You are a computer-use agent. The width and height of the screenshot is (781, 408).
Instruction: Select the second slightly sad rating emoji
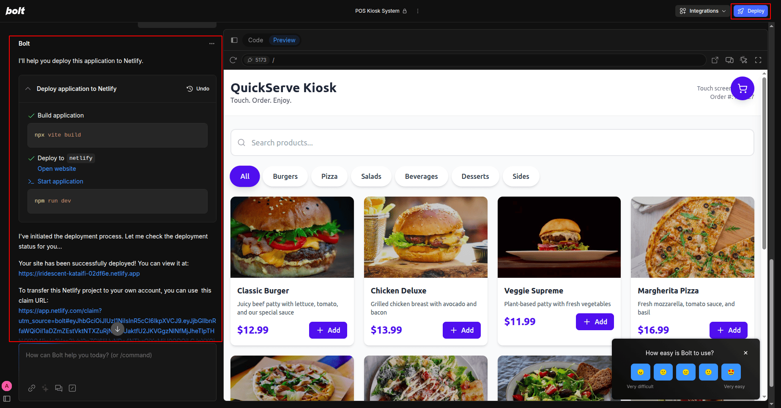point(663,372)
